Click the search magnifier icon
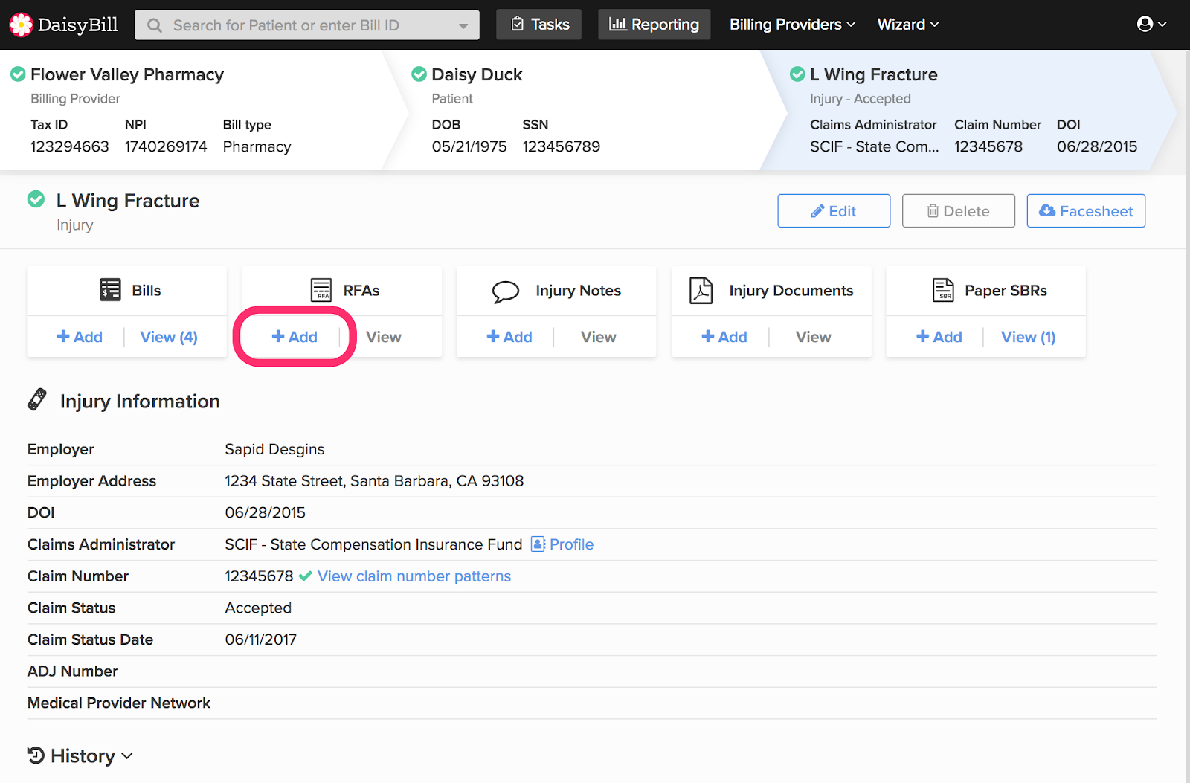1190x783 pixels. click(x=155, y=25)
